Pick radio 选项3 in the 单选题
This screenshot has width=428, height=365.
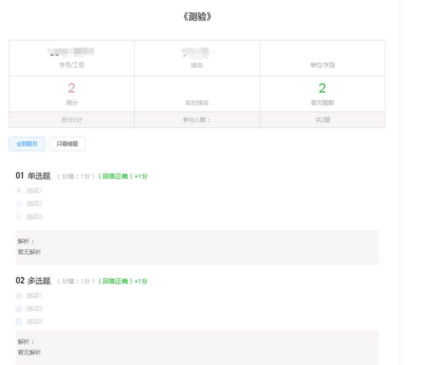19,216
